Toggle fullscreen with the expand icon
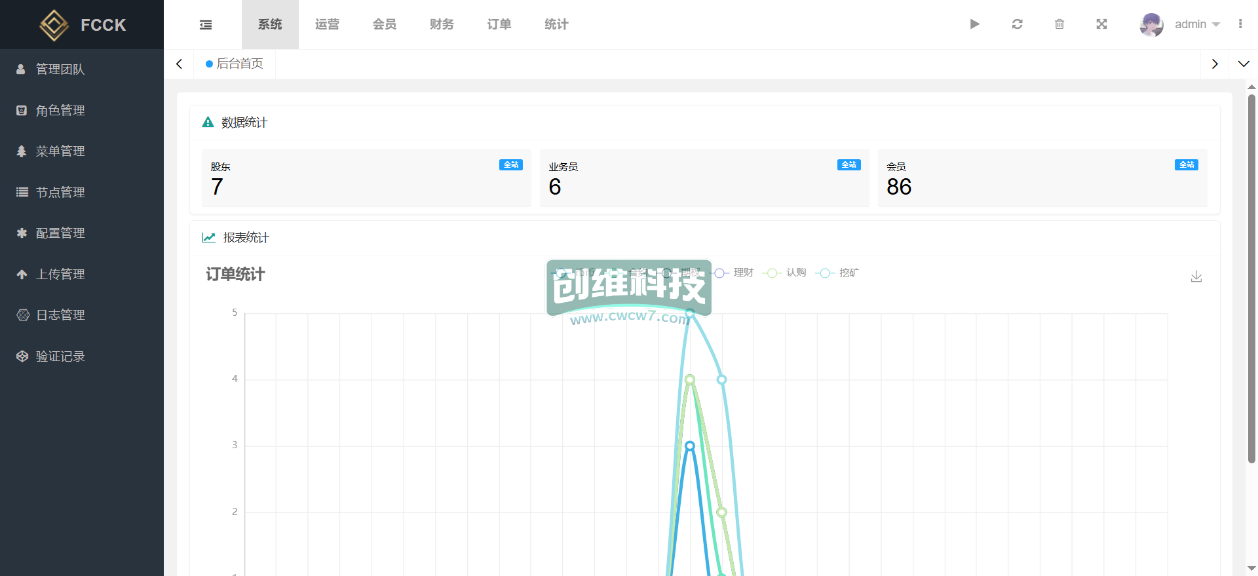Viewport: 1258px width, 576px height. point(1101,24)
